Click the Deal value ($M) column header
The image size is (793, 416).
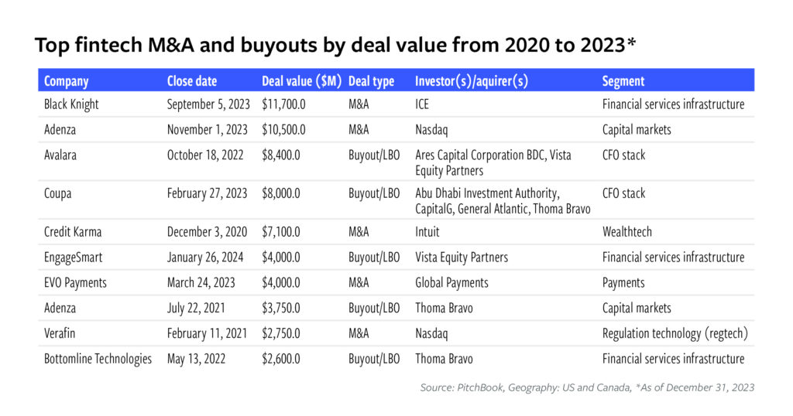(301, 81)
